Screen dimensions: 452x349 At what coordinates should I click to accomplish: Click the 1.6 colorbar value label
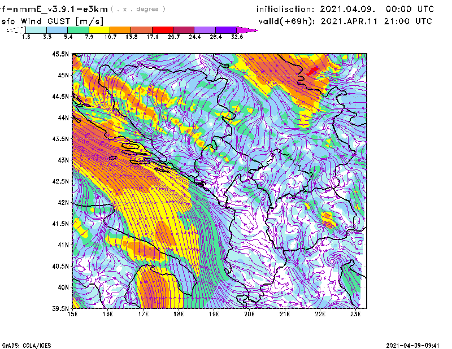point(26,37)
